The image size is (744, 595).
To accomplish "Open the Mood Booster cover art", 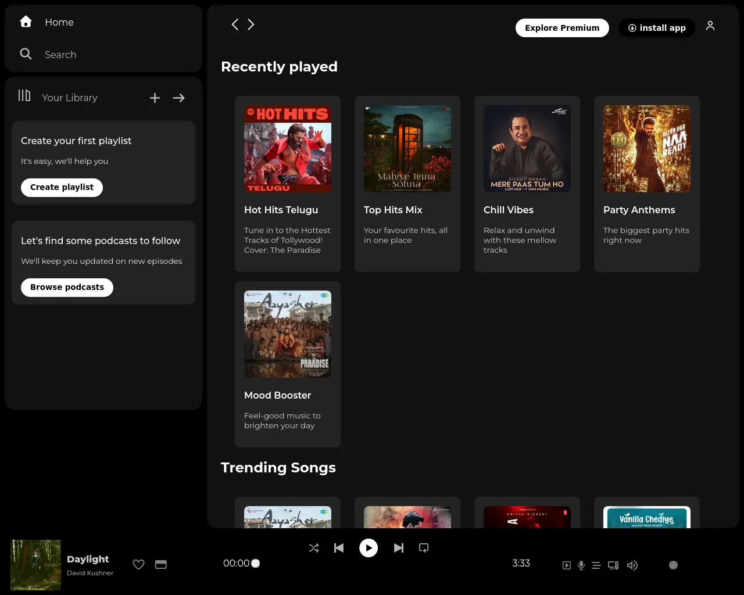I will (288, 334).
